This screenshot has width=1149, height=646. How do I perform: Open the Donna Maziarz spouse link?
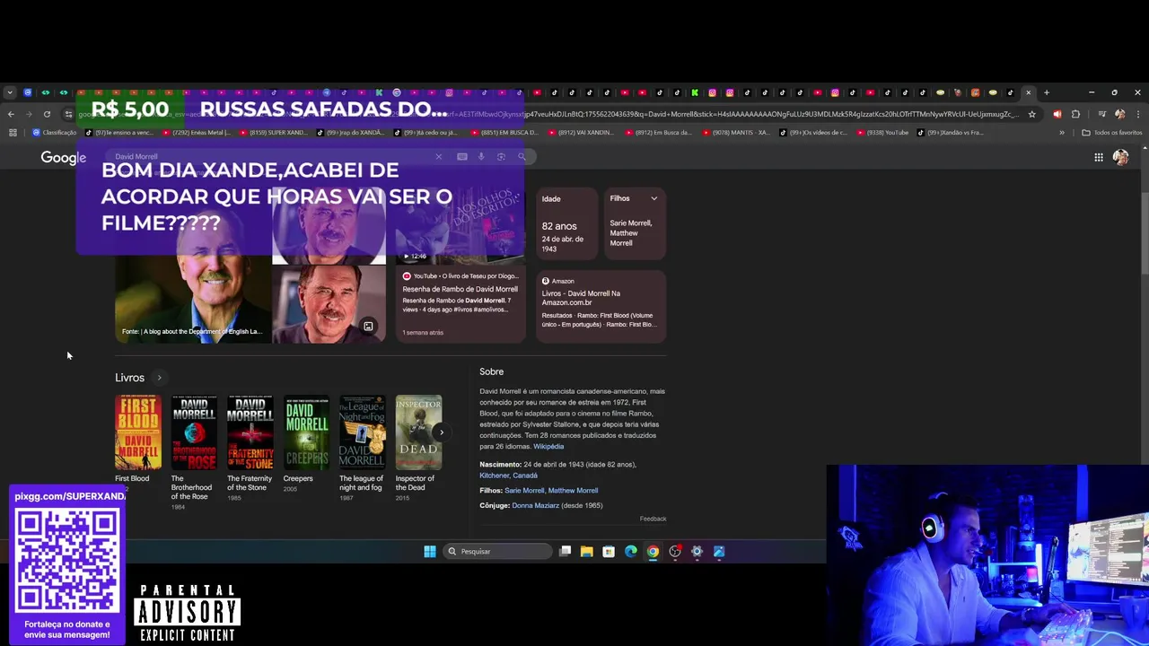[x=535, y=506]
